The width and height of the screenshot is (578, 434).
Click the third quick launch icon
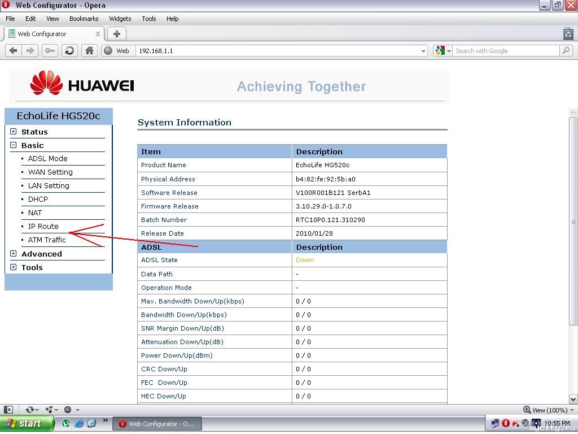click(x=92, y=423)
